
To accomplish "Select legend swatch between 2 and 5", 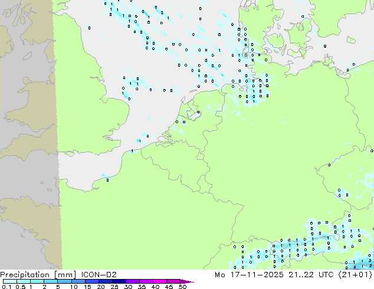I will 51,281.
